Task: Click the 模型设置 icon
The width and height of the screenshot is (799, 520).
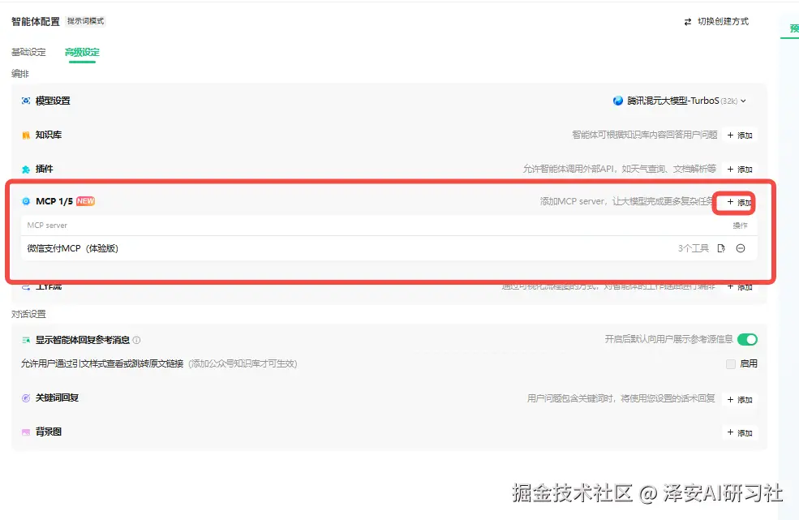Action: pos(26,101)
